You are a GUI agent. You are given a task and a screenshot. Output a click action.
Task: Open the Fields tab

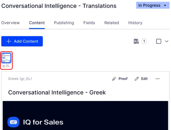(89, 23)
